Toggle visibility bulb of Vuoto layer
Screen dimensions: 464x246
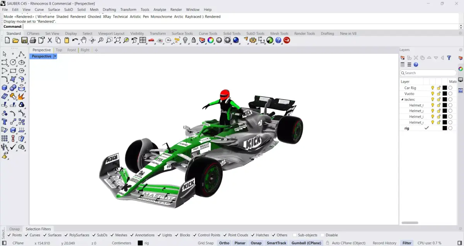click(x=433, y=94)
